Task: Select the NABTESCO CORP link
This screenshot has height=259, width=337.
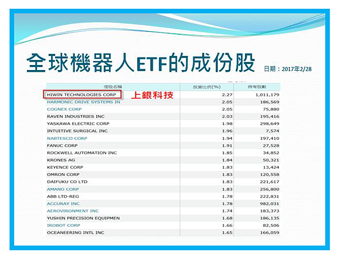Action: click(x=67, y=138)
